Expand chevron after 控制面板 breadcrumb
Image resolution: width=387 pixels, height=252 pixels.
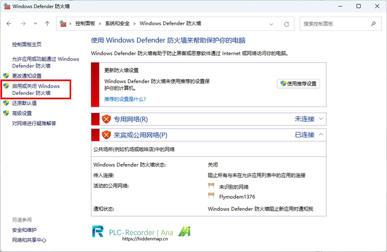click(100, 24)
